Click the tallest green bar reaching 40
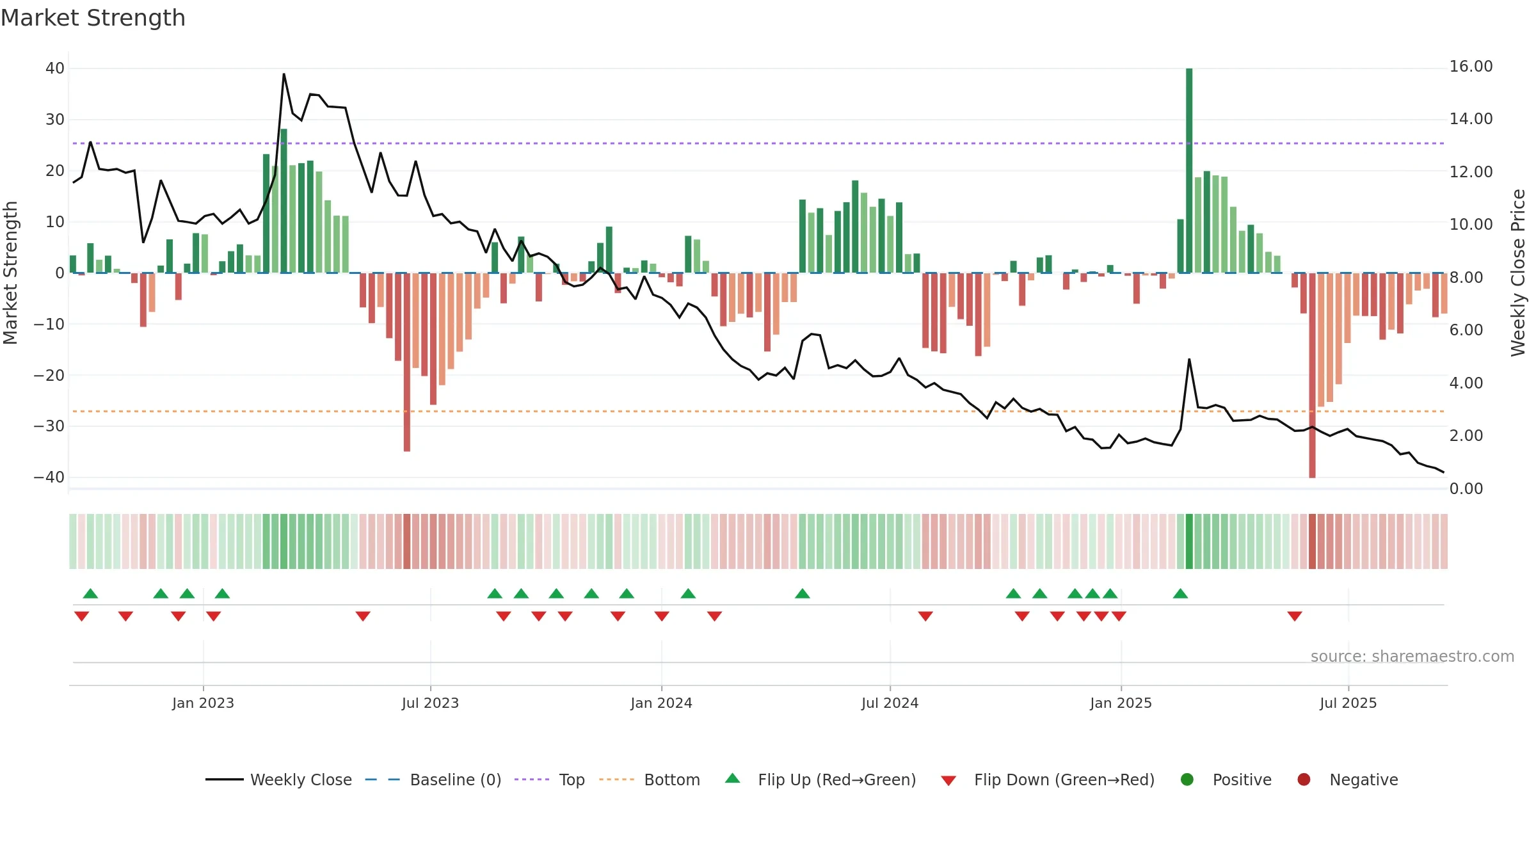Viewport: 1536px width, 864px height. click(1189, 170)
